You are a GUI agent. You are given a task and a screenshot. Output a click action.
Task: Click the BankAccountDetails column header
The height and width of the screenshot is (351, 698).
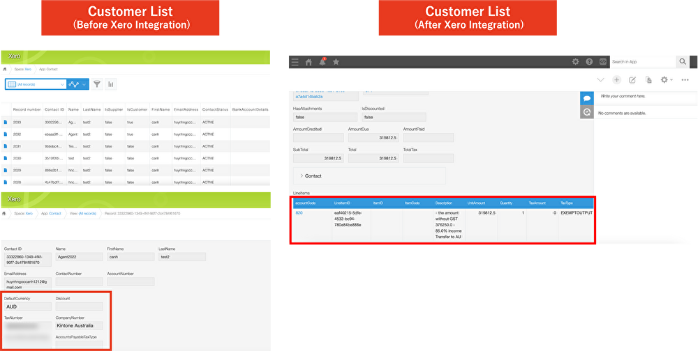(x=250, y=109)
